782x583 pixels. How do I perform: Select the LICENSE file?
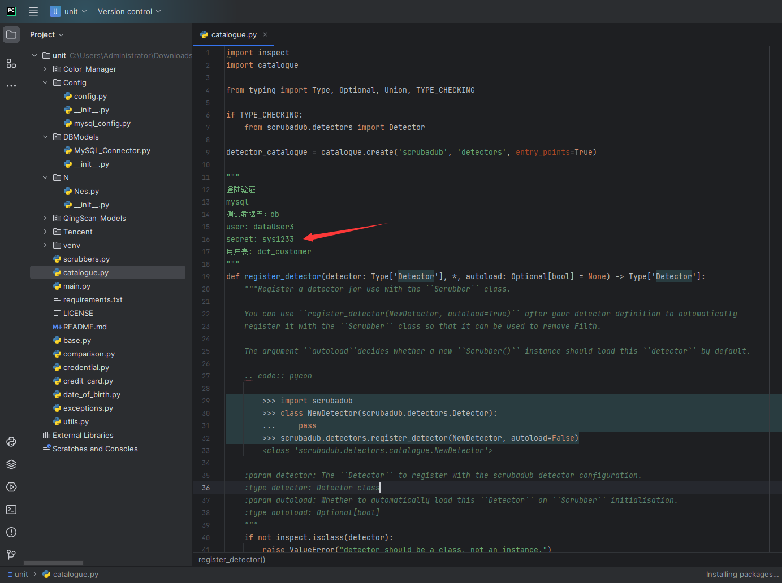pos(73,313)
